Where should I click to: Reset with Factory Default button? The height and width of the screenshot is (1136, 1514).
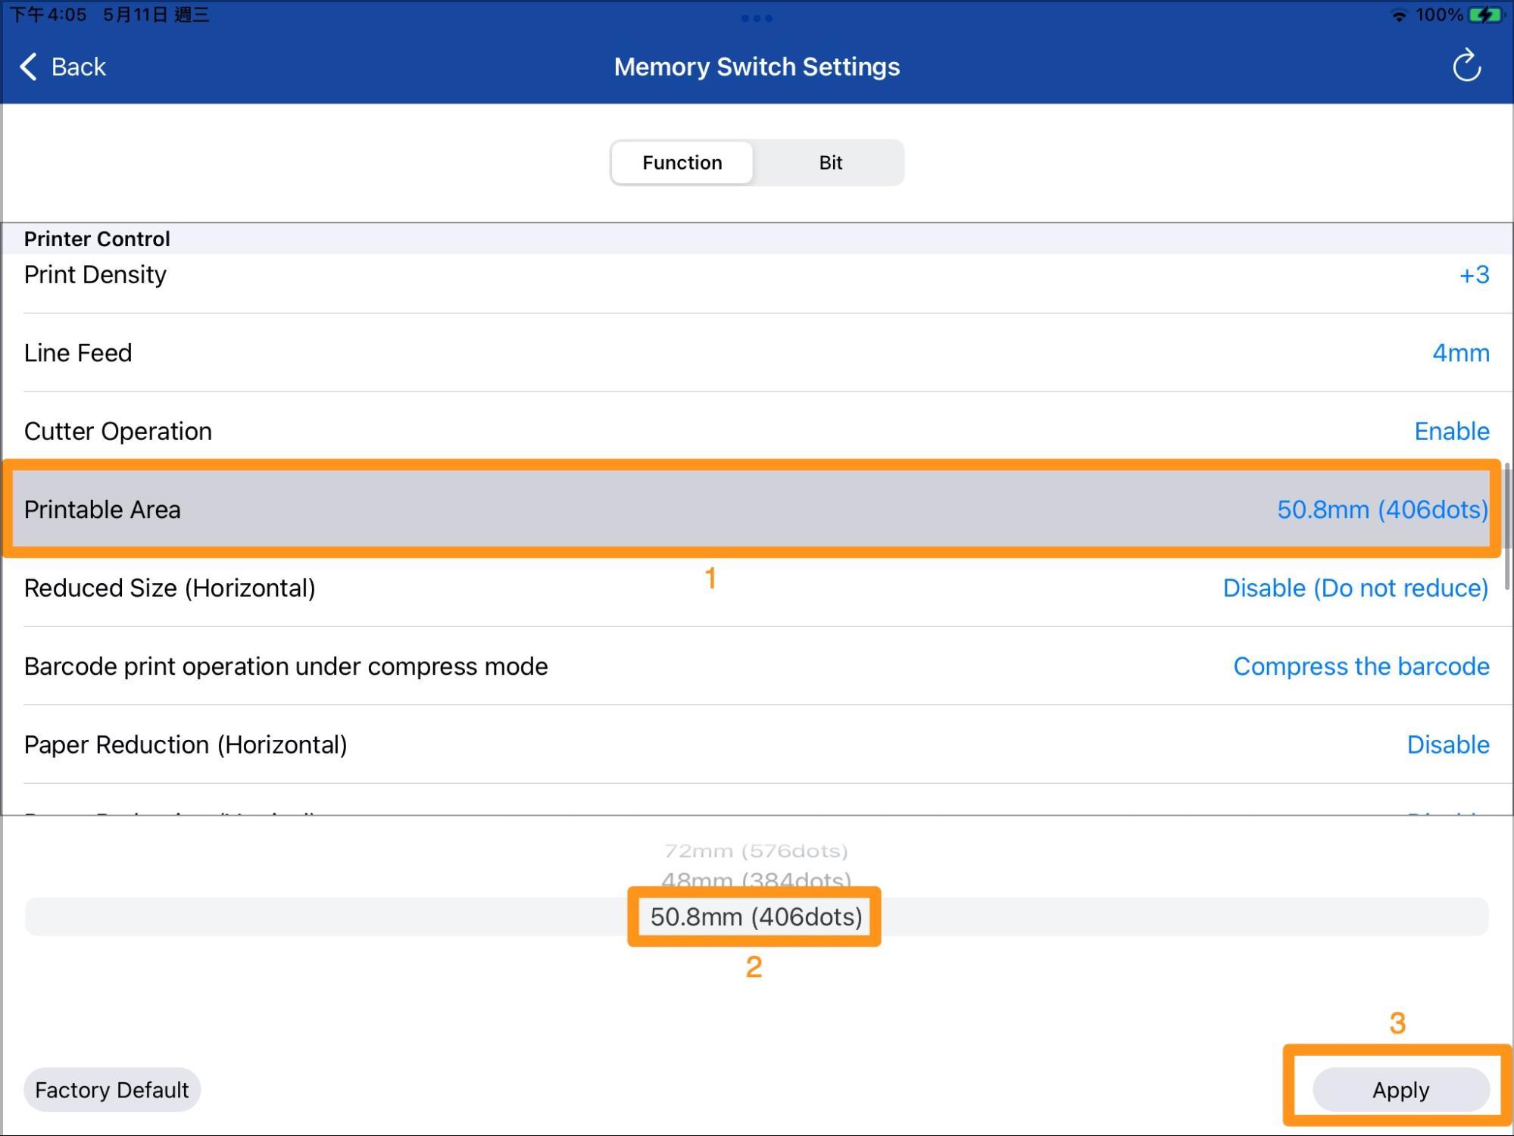[x=112, y=1090]
